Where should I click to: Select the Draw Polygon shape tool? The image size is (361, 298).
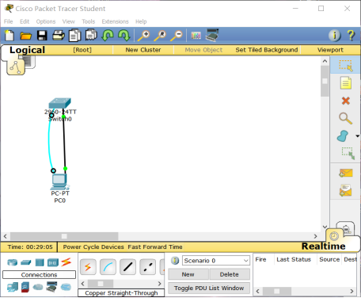click(x=343, y=136)
